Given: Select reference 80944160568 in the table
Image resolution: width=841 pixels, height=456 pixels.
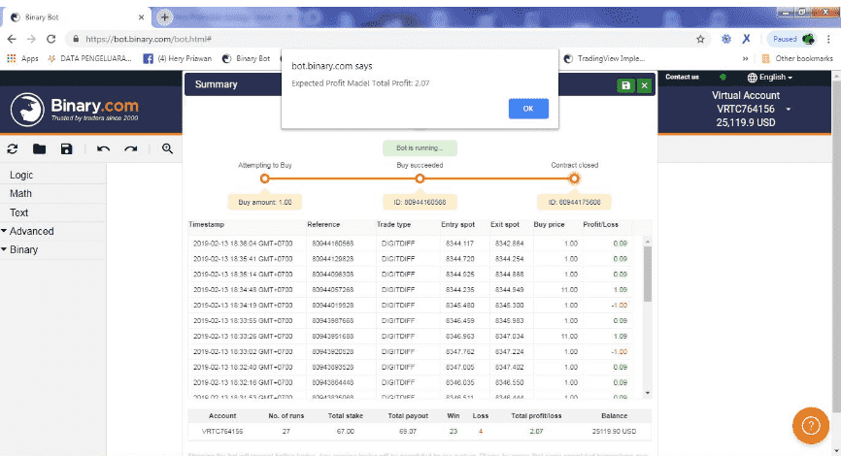Looking at the screenshot, I should pyautogui.click(x=332, y=244).
